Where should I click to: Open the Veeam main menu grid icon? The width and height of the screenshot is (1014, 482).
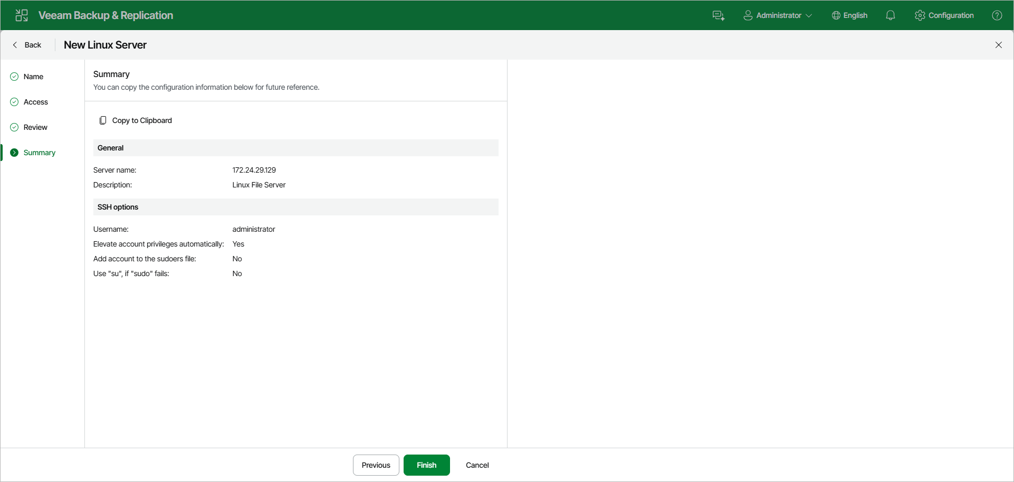[x=22, y=15]
